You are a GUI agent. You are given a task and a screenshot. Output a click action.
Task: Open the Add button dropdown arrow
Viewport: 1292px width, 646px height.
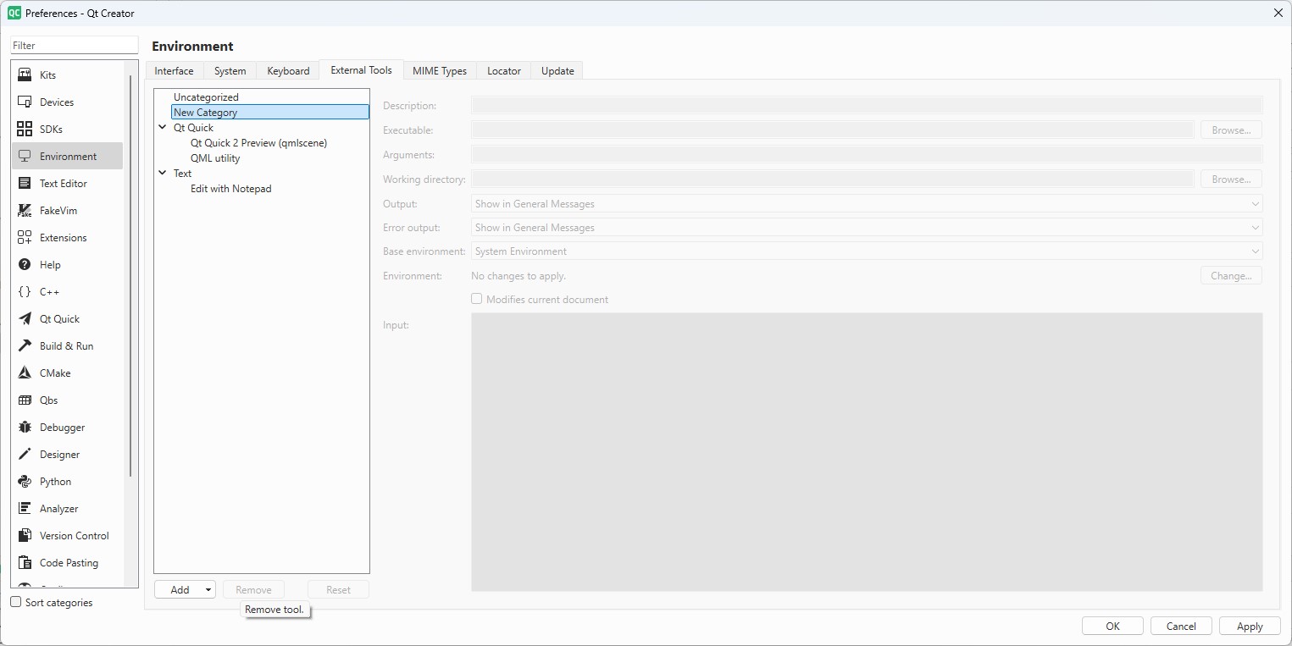tap(208, 590)
